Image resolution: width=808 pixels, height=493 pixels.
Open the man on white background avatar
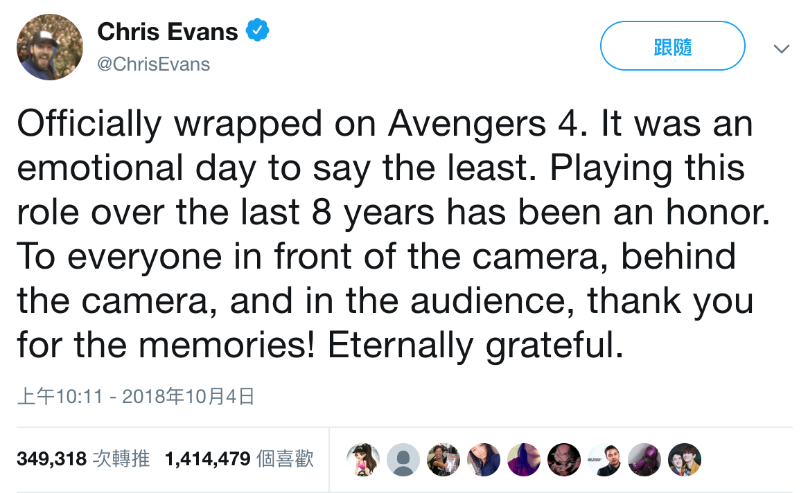(604, 459)
